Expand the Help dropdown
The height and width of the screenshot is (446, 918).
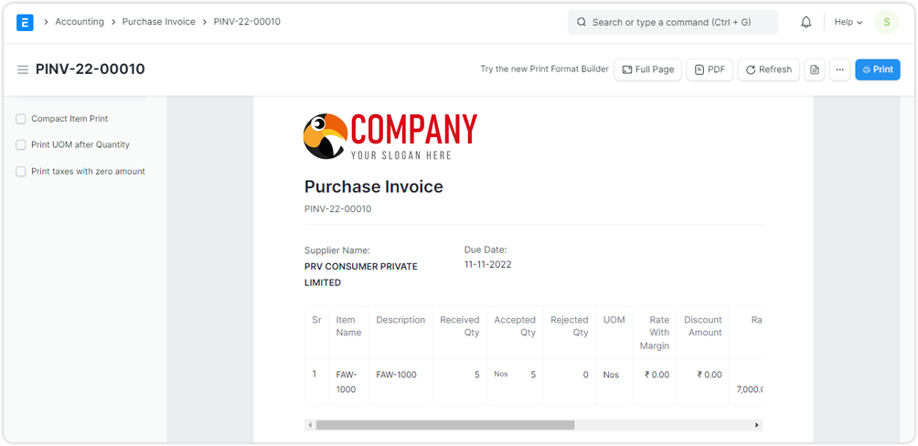tap(849, 22)
